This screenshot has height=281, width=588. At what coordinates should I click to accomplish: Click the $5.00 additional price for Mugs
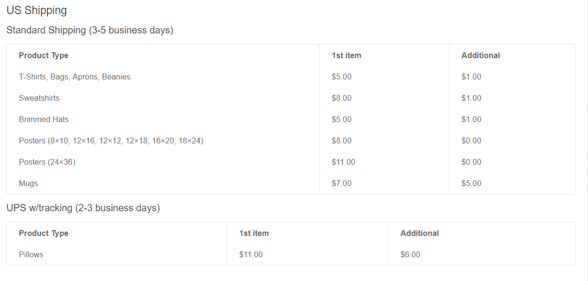click(471, 183)
